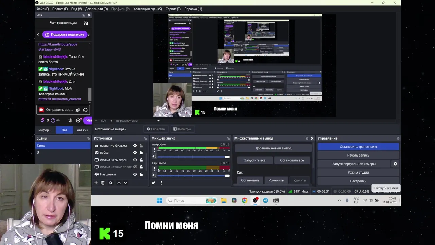
Task: Open микрофон channel three-dot options
Action: click(154, 150)
